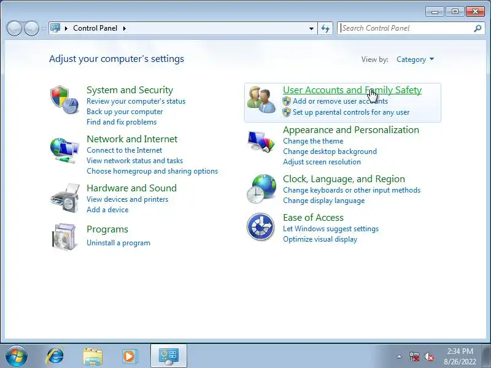
Task: Click the Programs disc box icon
Action: point(64,237)
